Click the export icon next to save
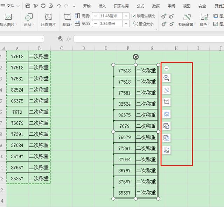The width and height of the screenshot is (224, 207). pyautogui.click(x=35, y=6)
